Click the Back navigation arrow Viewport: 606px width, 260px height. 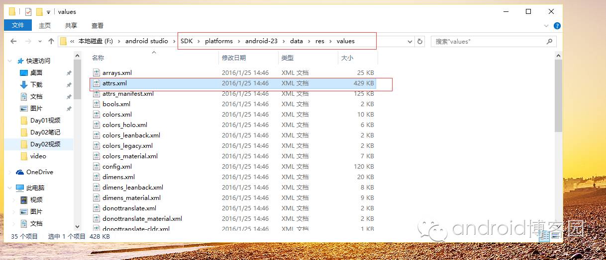coord(14,41)
